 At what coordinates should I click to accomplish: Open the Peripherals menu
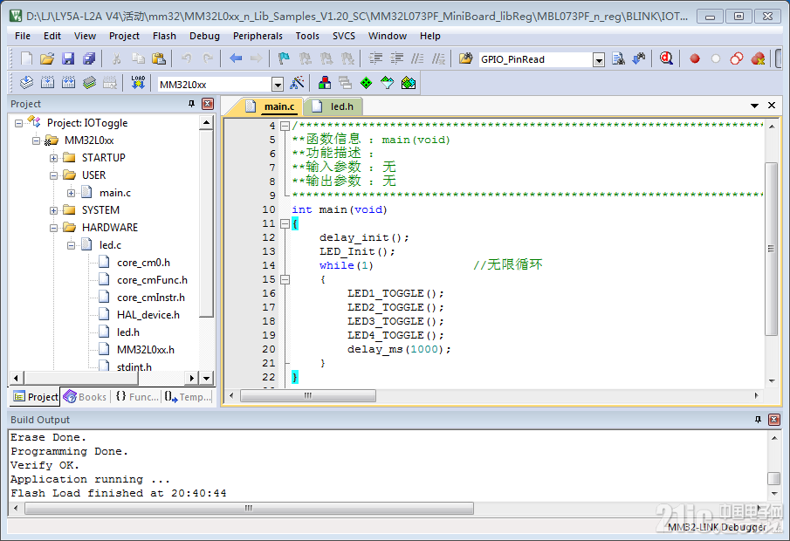pyautogui.click(x=258, y=36)
